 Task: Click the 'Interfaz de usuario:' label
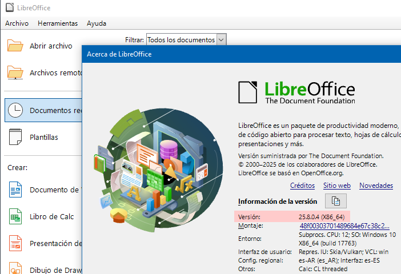[265, 252]
